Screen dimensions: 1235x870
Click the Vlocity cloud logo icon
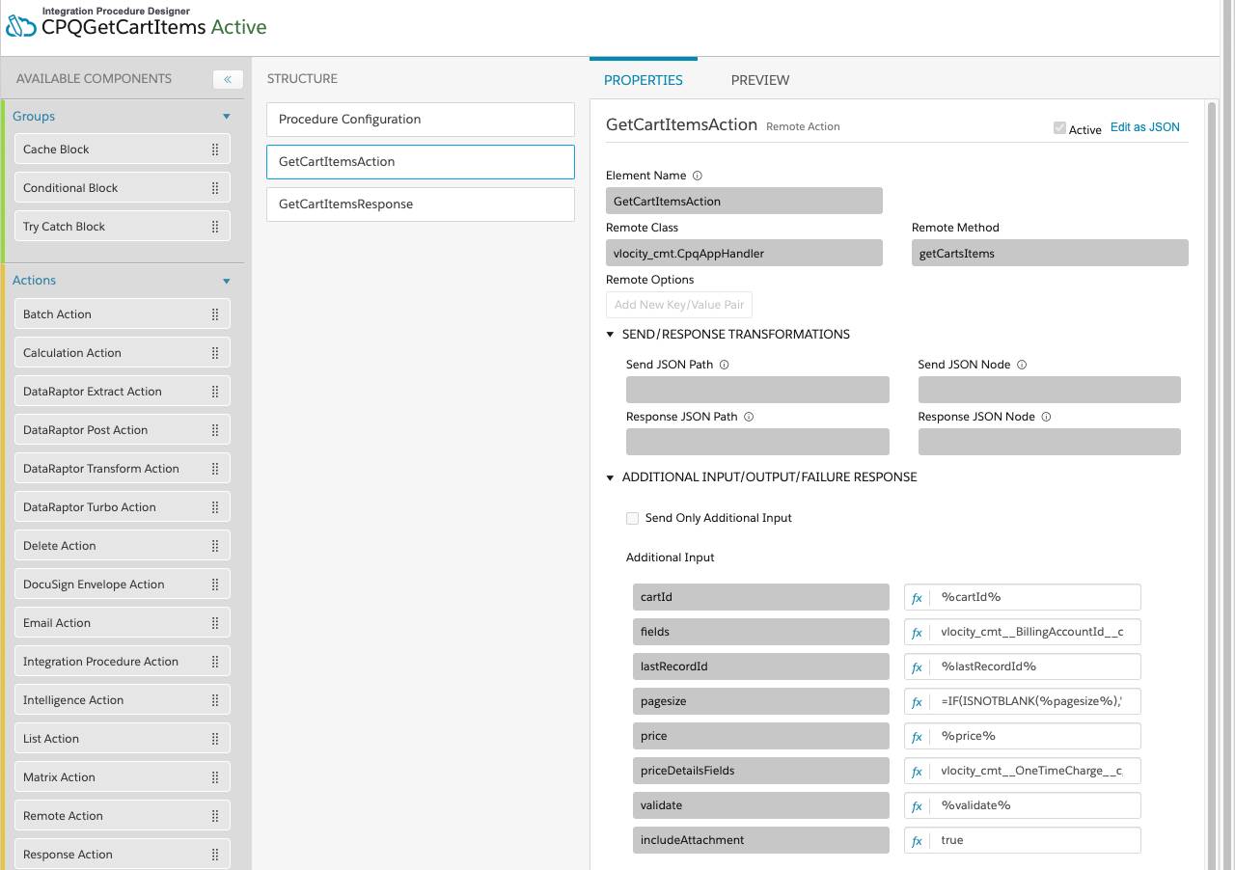point(21,24)
